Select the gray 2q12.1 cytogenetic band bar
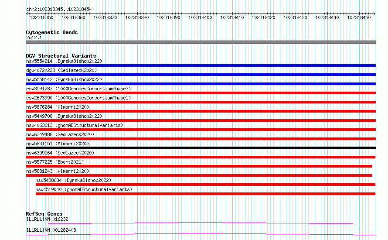 tap(201, 43)
